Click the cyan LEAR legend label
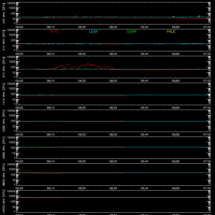The image size is (215, 215). pos(93,31)
